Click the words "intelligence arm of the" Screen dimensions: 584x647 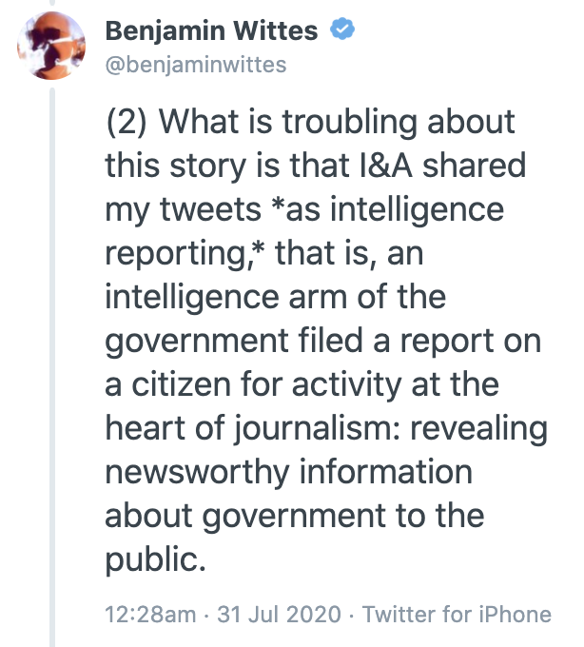[276, 297]
